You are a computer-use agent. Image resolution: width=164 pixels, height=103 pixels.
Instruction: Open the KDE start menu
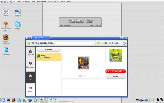(x=3, y=100)
